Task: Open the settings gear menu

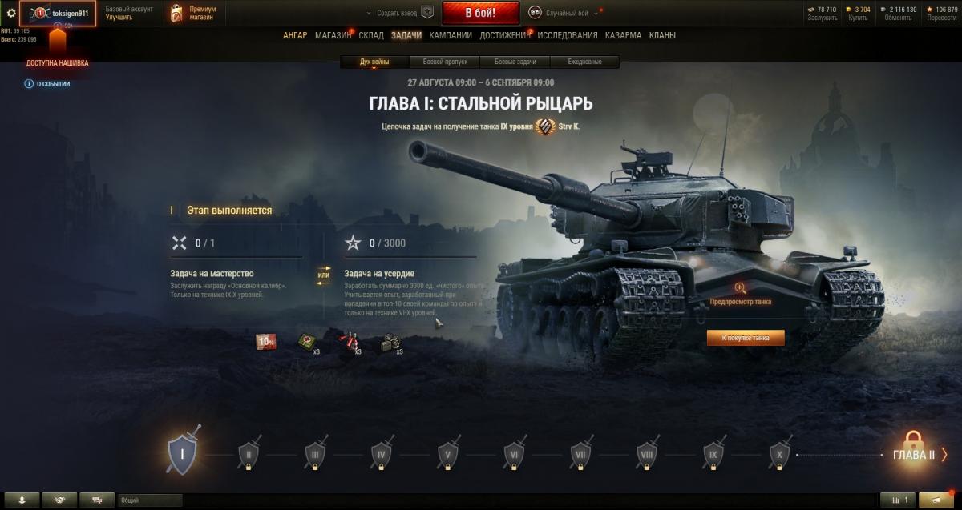Action: 10,13
